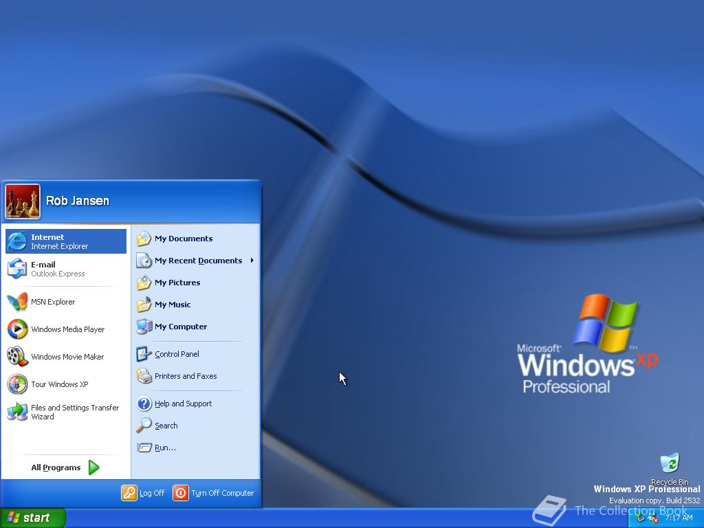Click the Log Off button
The height and width of the screenshot is (528, 704).
tap(143, 493)
